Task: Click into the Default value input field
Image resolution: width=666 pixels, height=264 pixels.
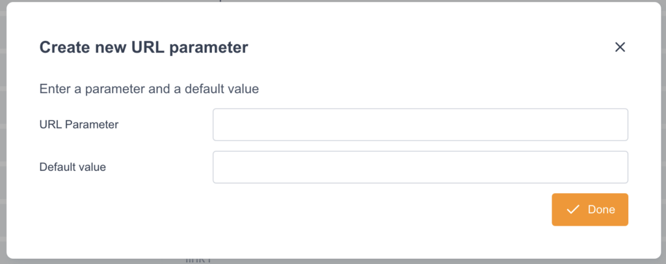Action: (420, 167)
